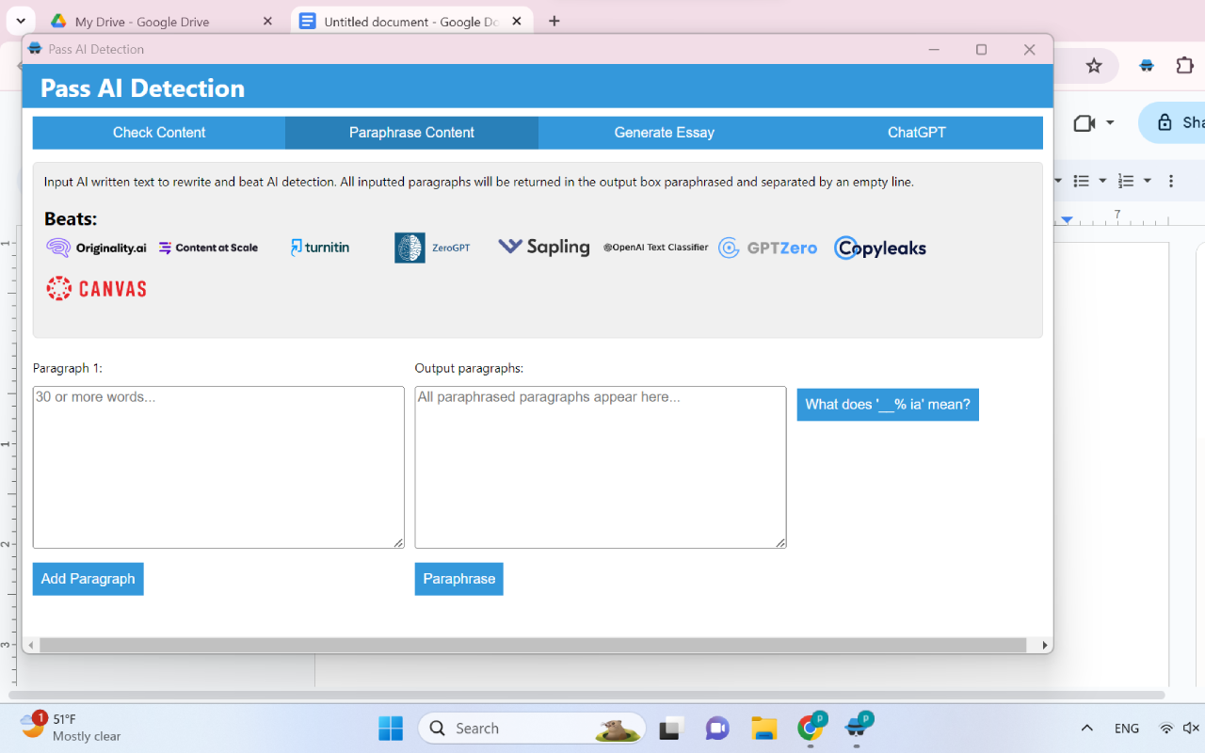
Task: Switch to the Untitled document browser tab
Action: [410, 21]
